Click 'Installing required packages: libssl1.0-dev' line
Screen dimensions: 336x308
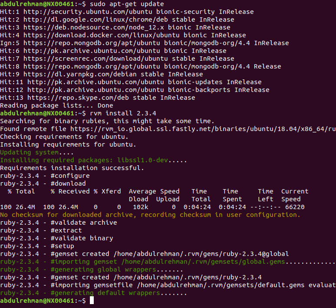click(93, 160)
